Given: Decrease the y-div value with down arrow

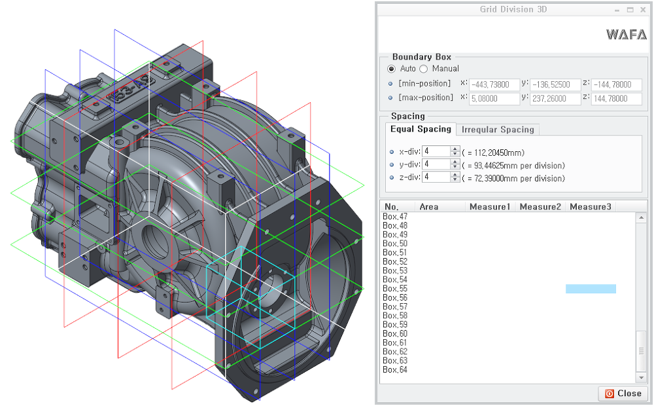Looking at the screenshot, I should click(x=455, y=167).
